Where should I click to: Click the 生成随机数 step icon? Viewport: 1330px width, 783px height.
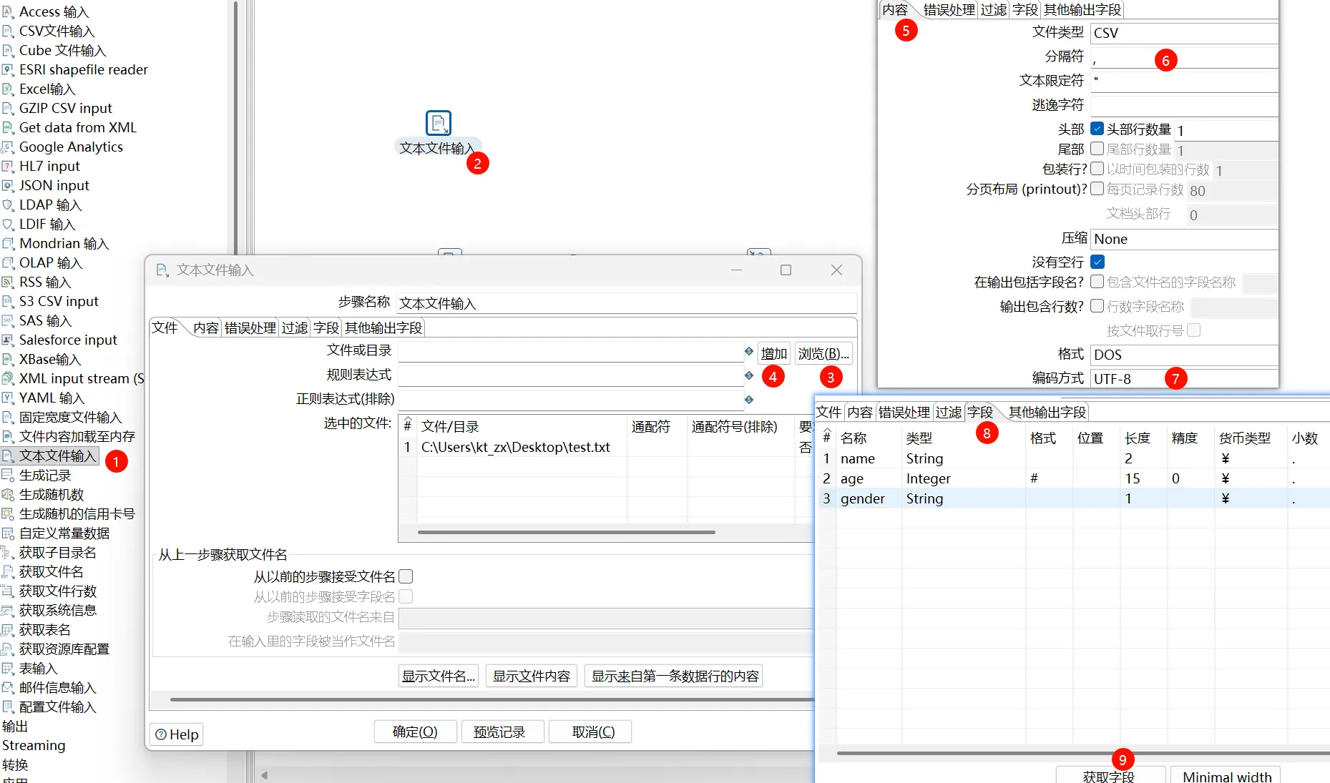8,495
